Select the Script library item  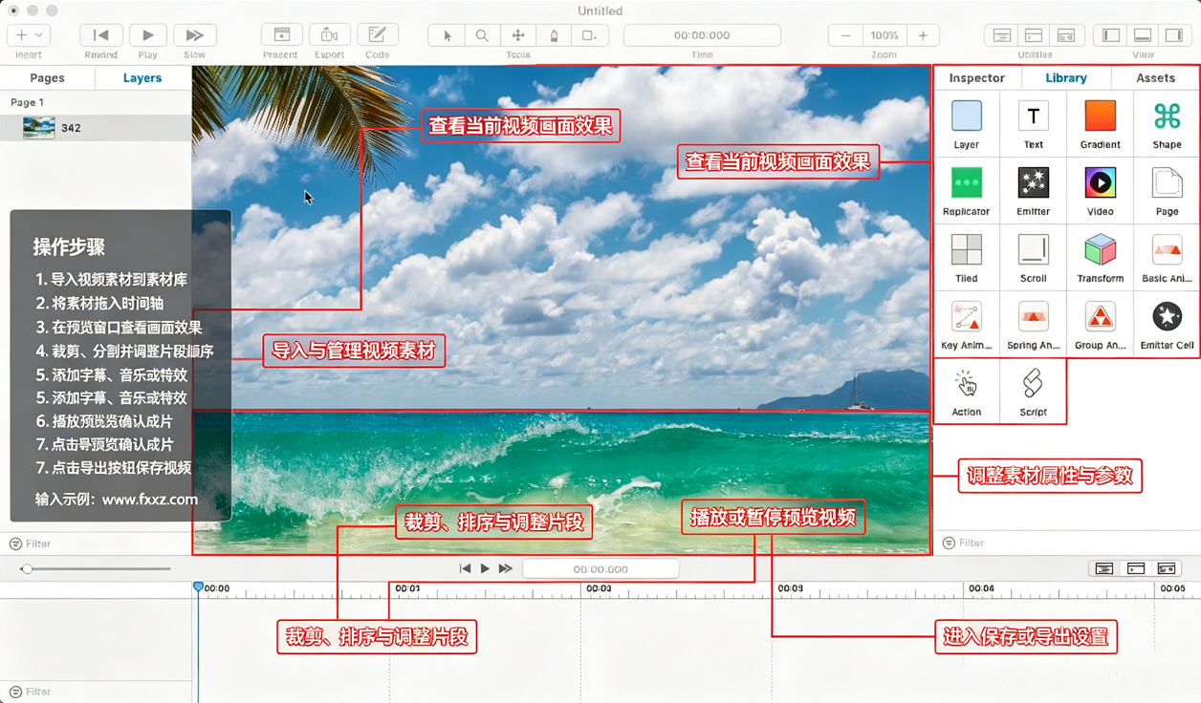1033,392
